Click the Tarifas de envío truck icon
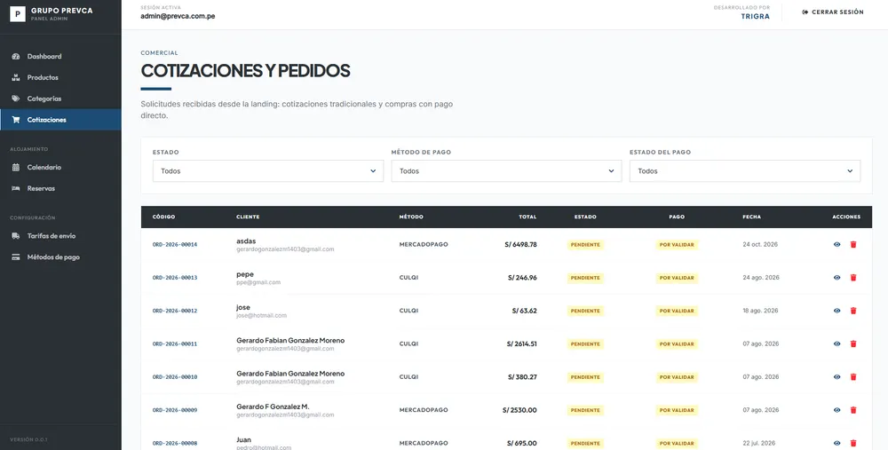Viewport: 888px width, 450px height. 16,236
